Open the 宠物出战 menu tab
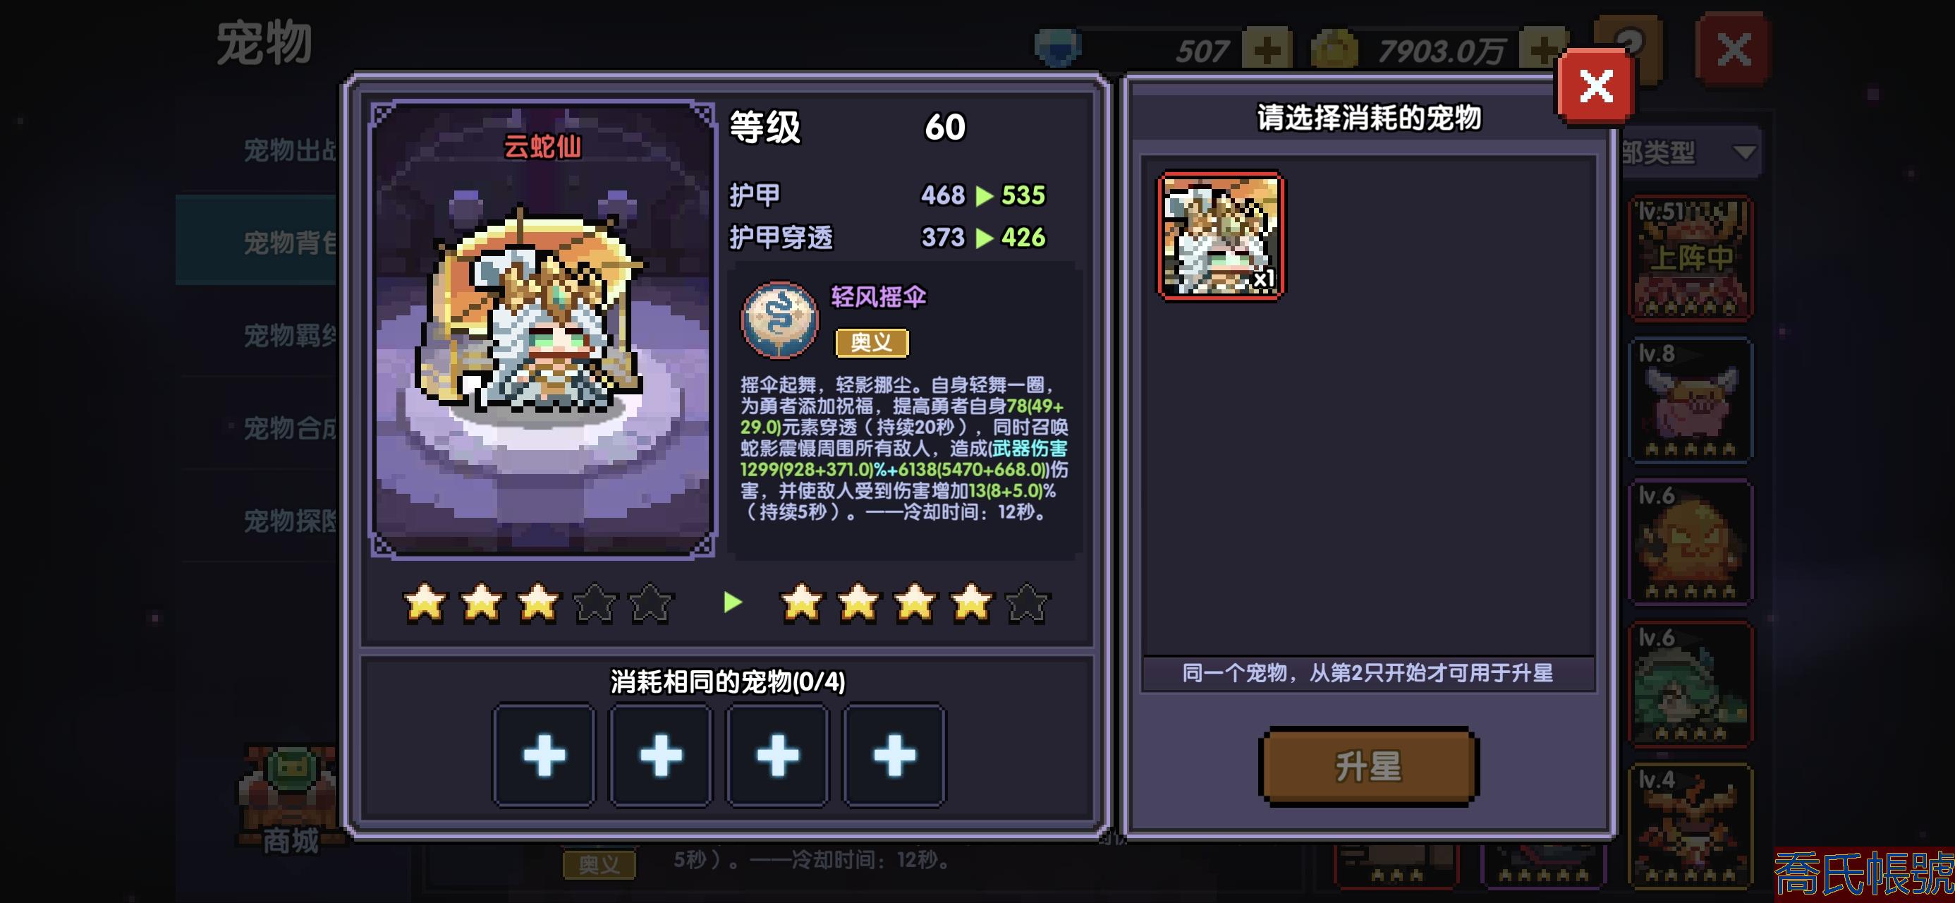Viewport: 1955px width, 903px height. click(x=290, y=150)
